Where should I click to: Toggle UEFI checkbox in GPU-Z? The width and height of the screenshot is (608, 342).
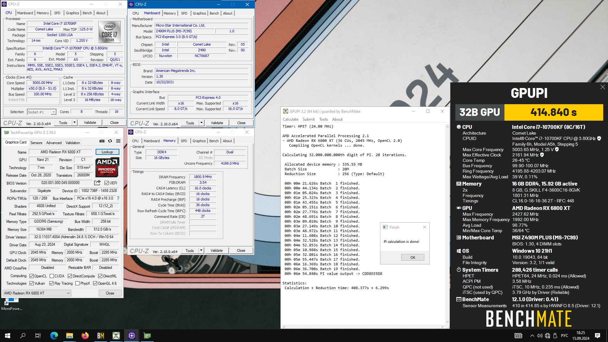[106, 183]
